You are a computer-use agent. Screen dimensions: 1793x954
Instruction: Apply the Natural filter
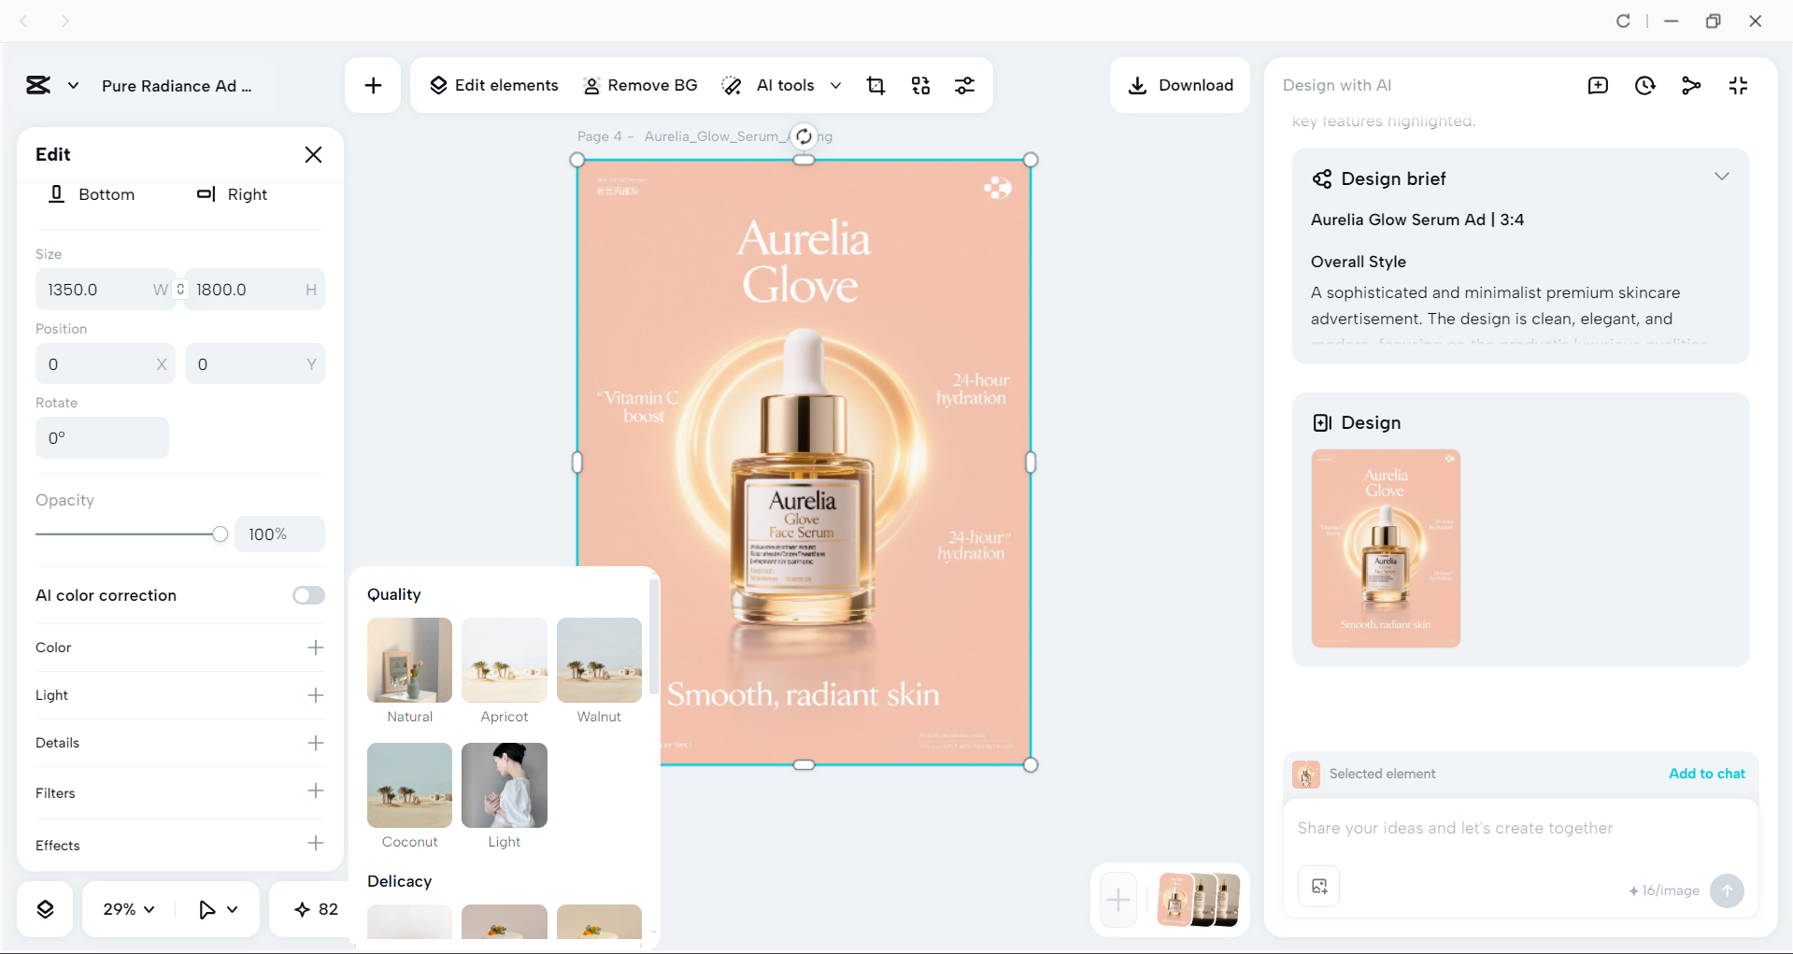tap(409, 661)
